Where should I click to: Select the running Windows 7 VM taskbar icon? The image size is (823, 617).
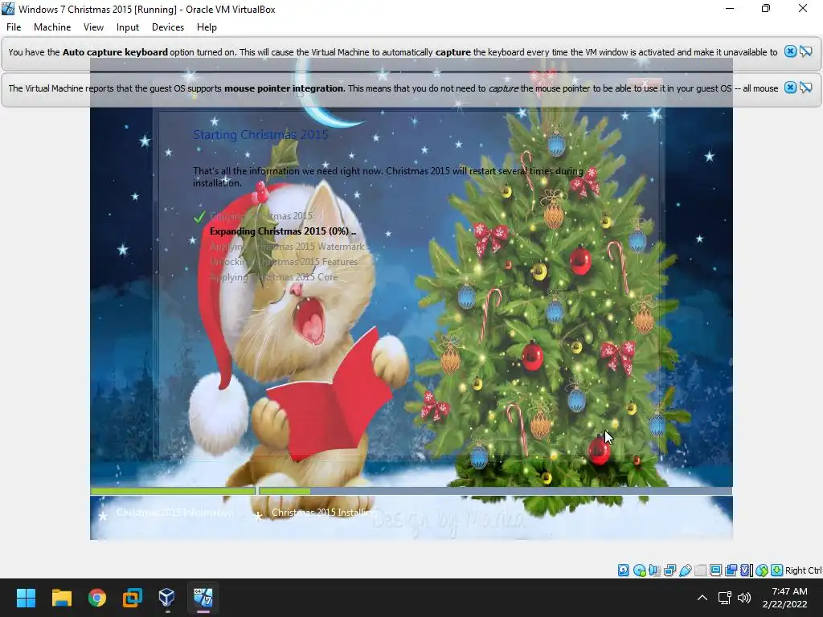pyautogui.click(x=203, y=598)
